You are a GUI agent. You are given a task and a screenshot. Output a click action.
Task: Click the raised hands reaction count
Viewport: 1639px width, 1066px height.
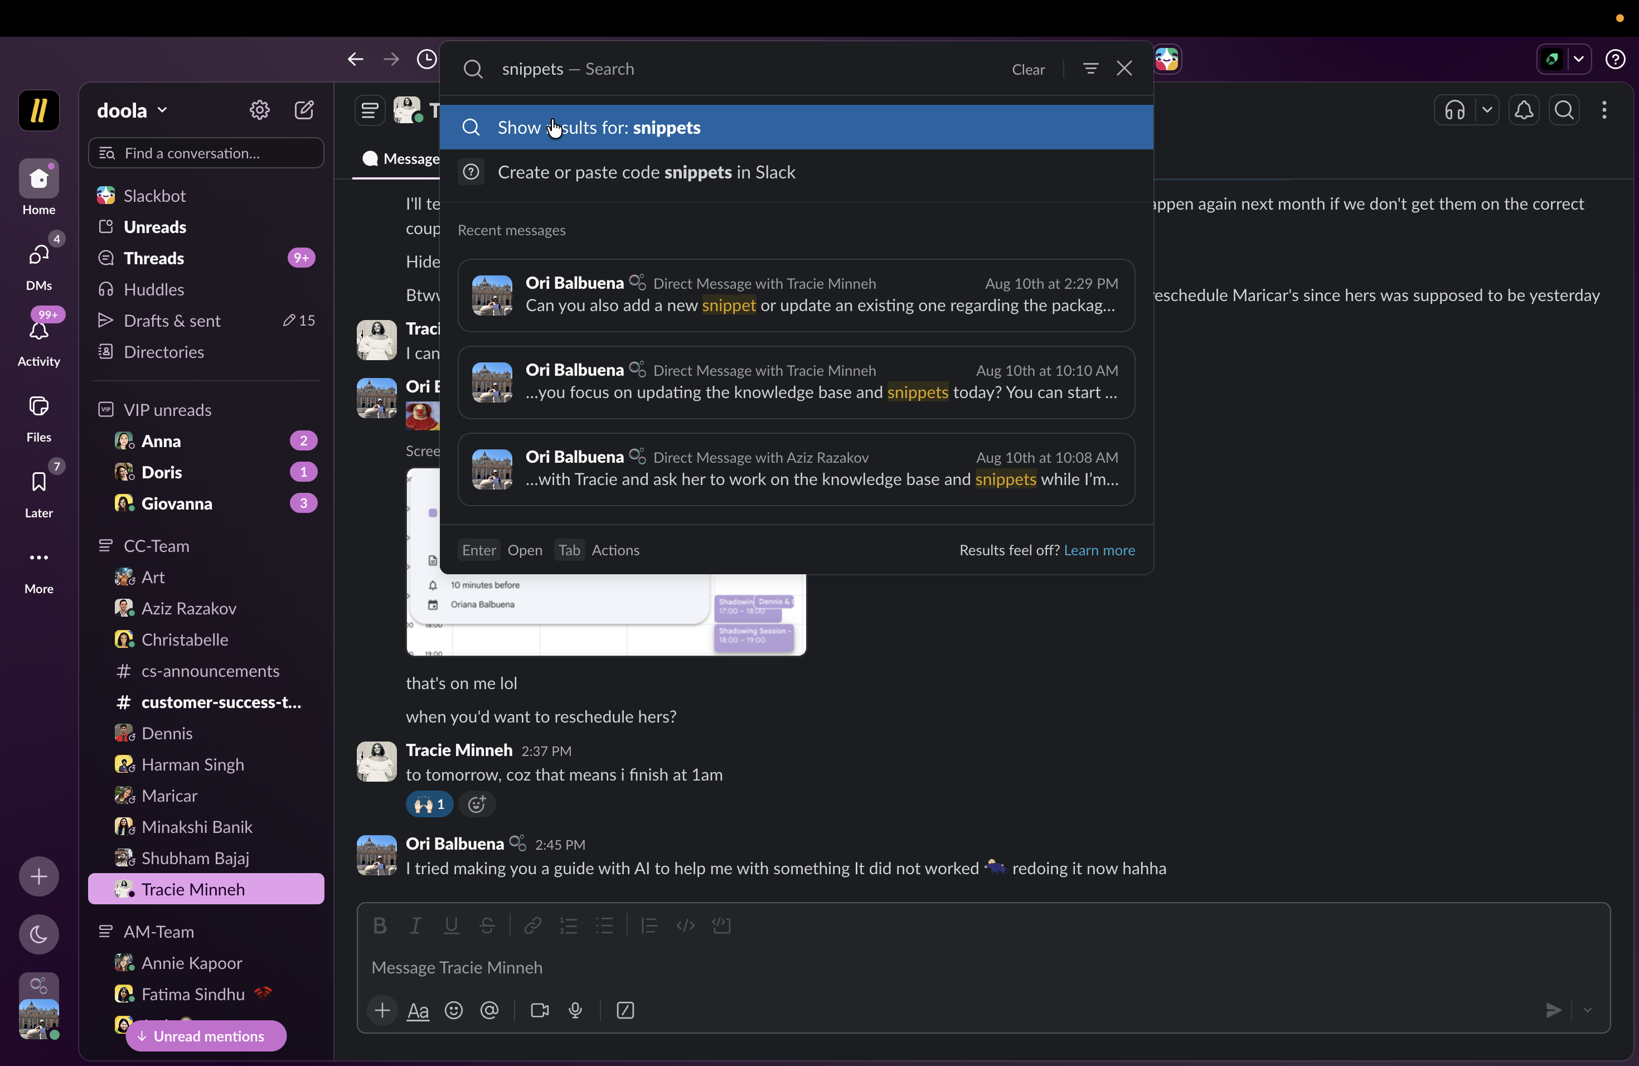(430, 803)
